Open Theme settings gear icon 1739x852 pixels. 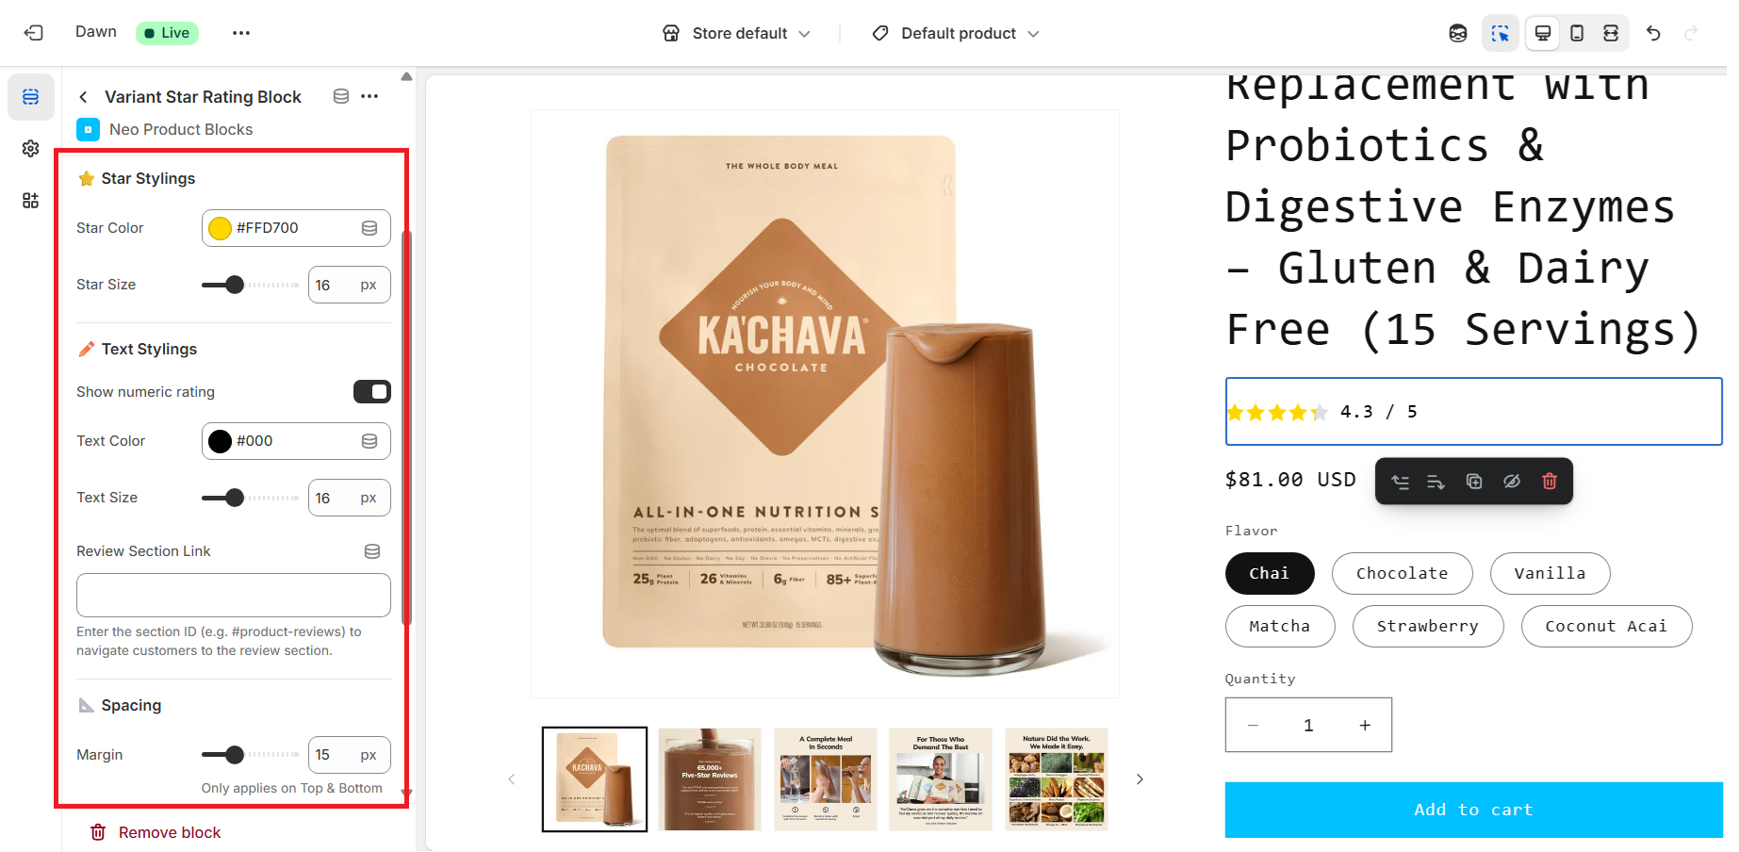pyautogui.click(x=31, y=149)
